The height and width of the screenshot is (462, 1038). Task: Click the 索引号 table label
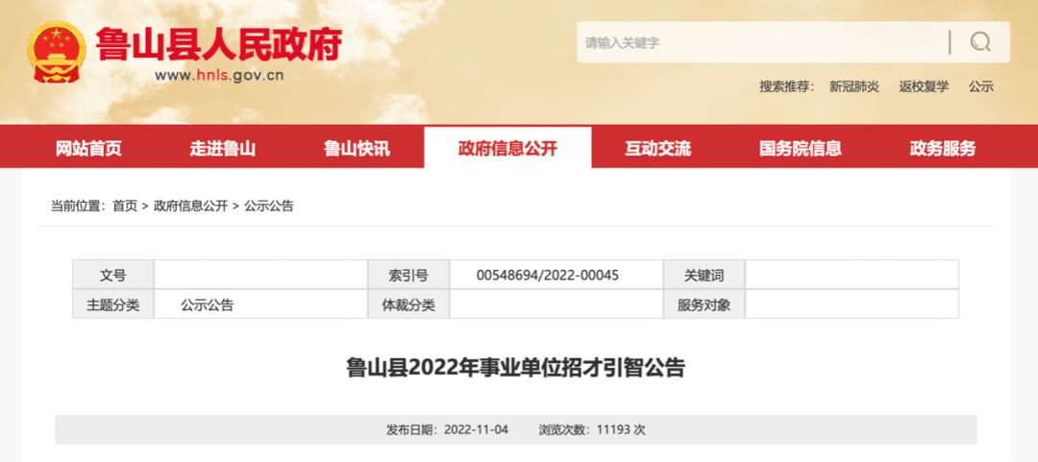coord(408,276)
